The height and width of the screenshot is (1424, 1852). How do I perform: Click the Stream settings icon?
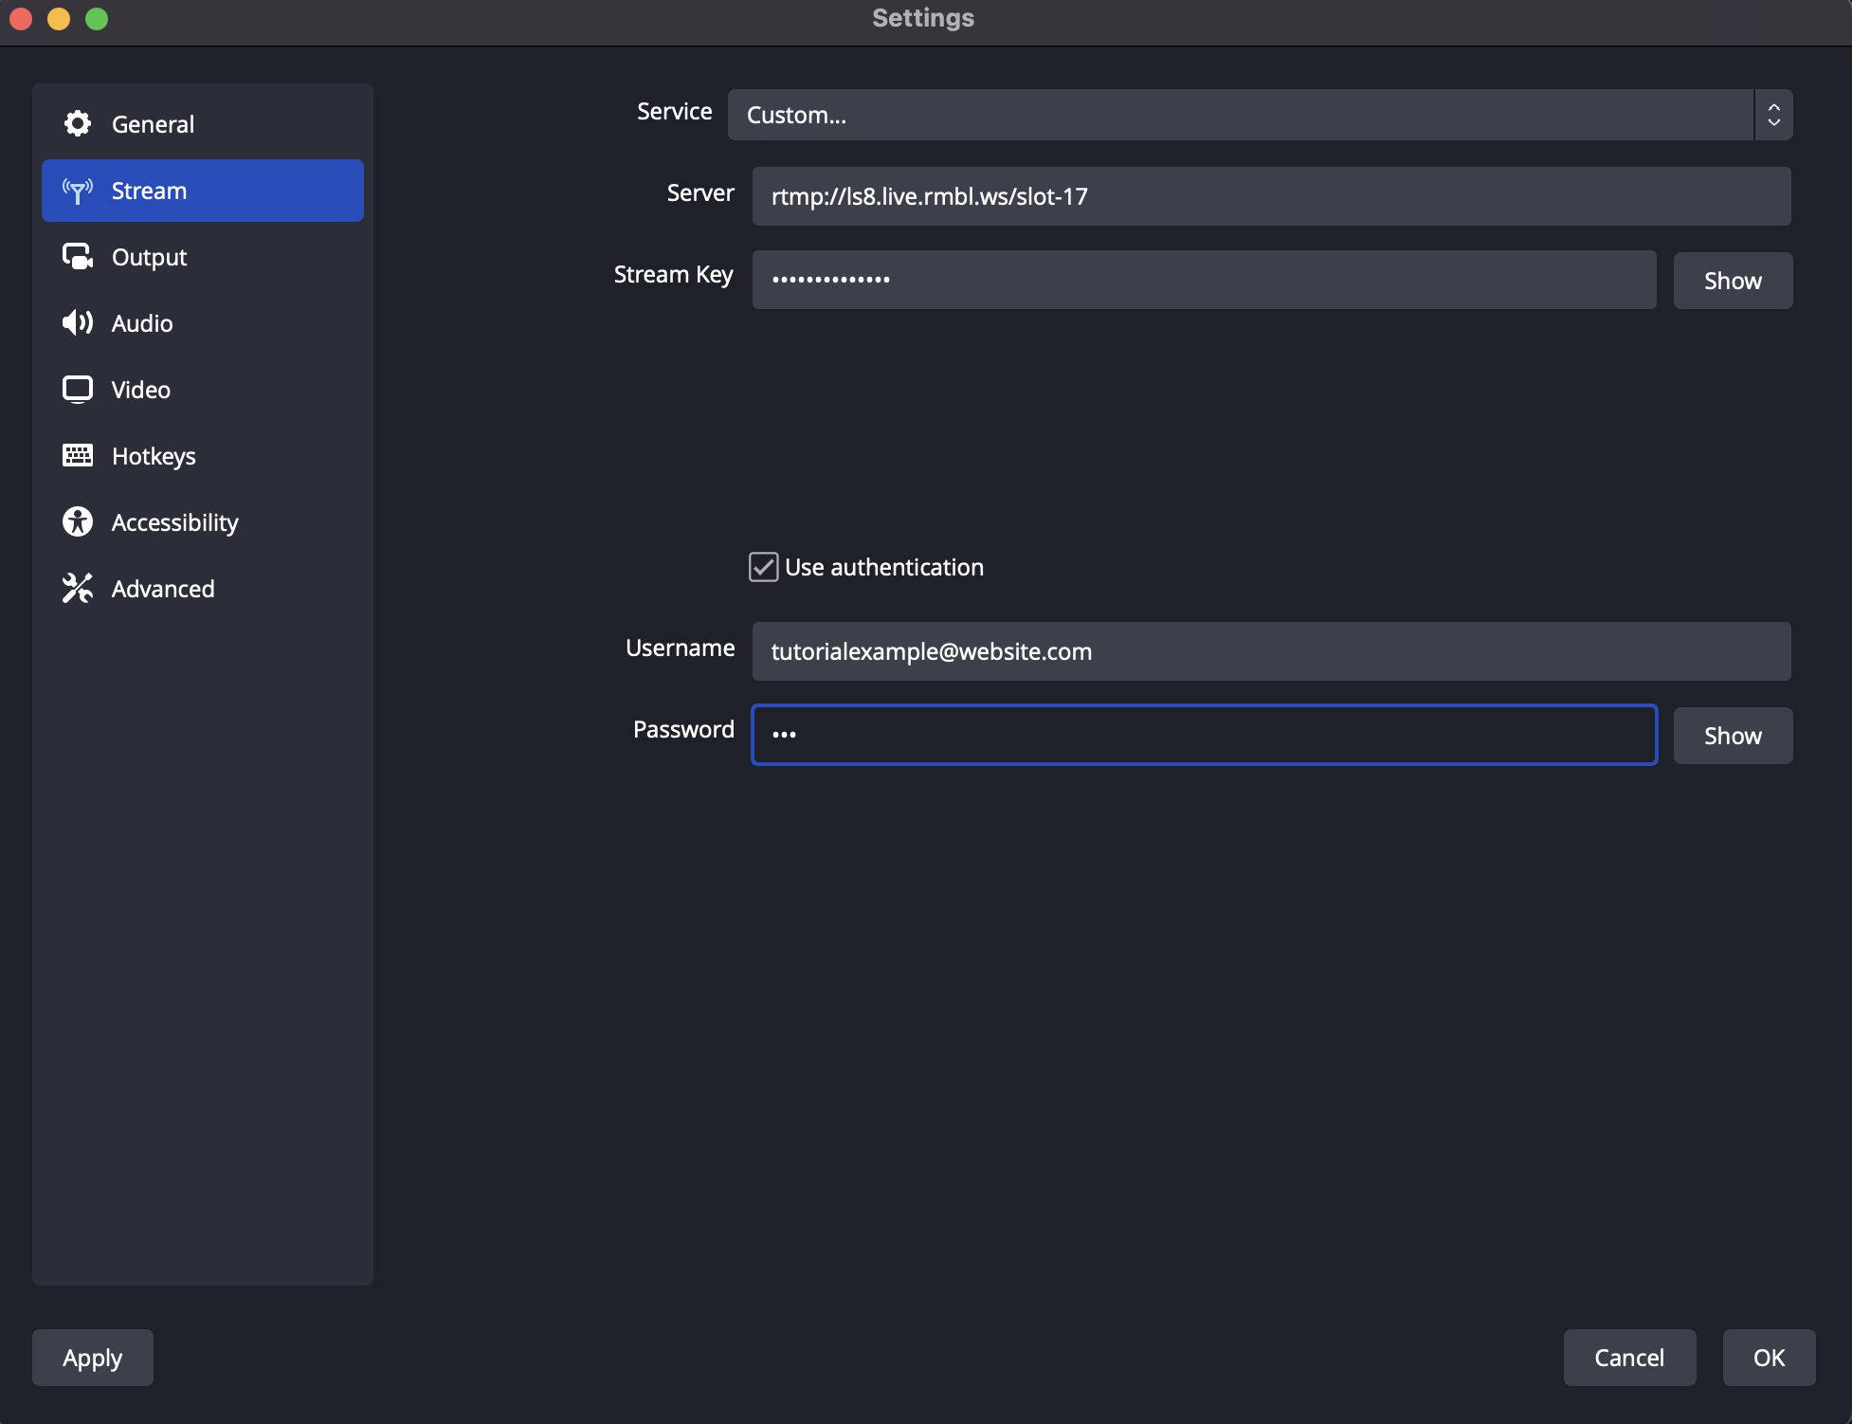click(76, 190)
